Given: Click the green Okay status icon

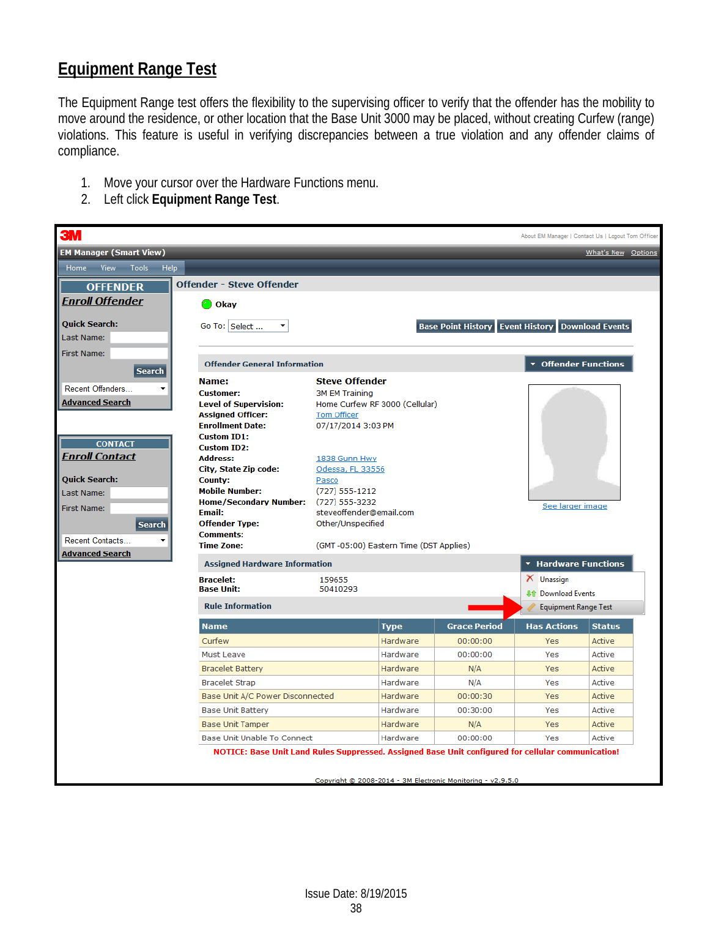Looking at the screenshot, I should click(x=207, y=304).
